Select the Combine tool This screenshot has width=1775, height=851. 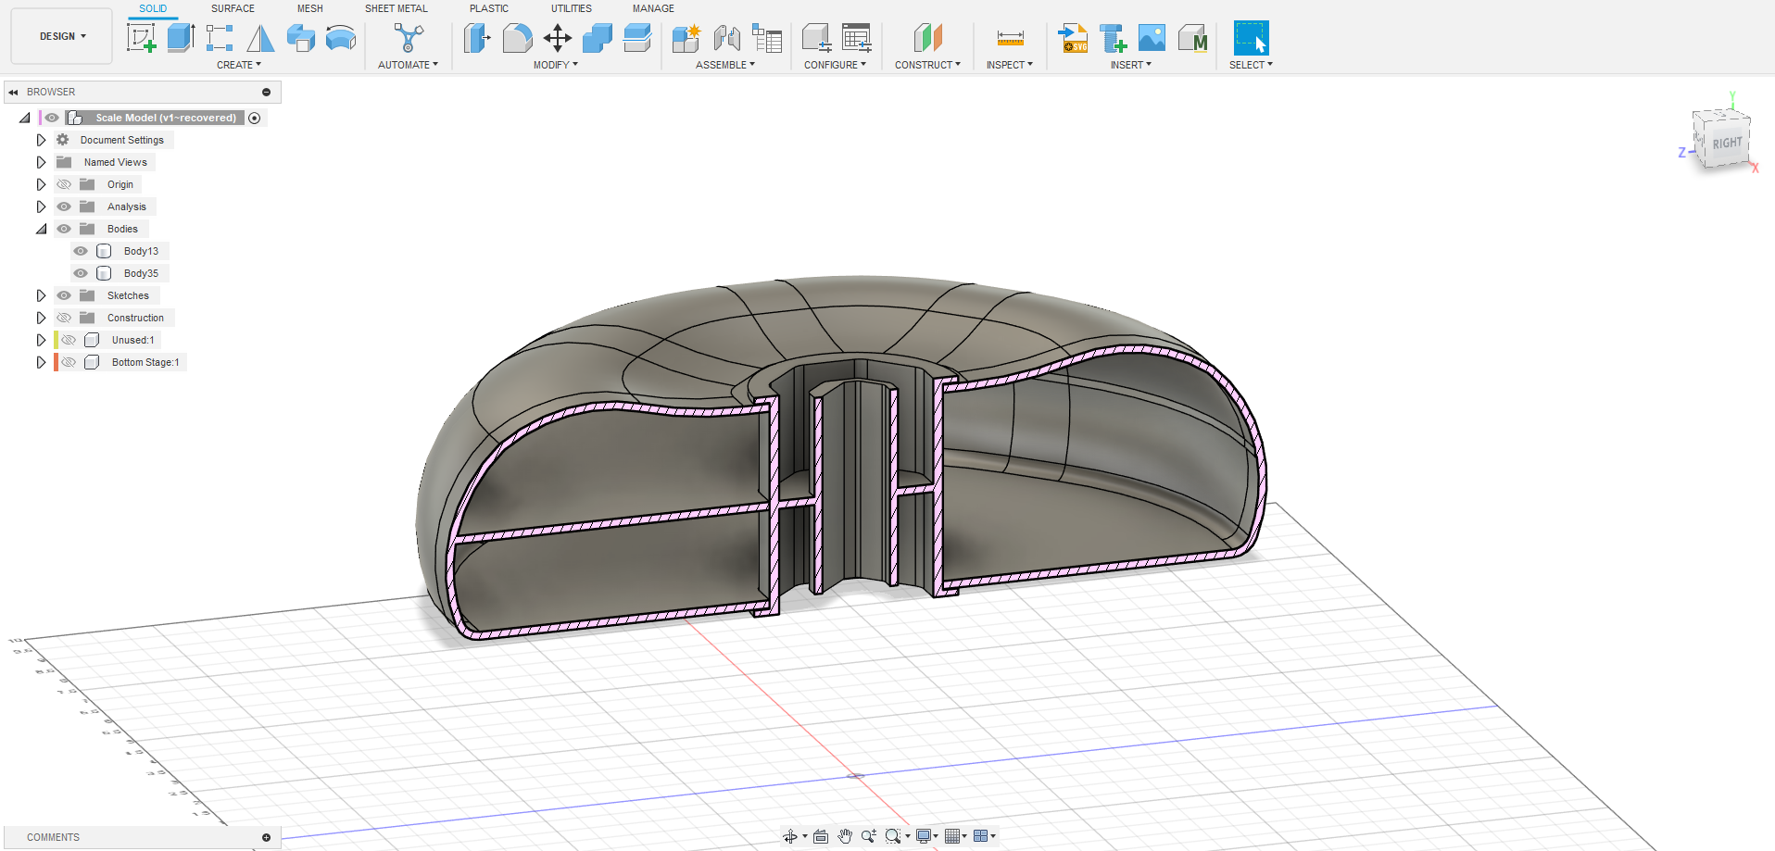pos(598,38)
